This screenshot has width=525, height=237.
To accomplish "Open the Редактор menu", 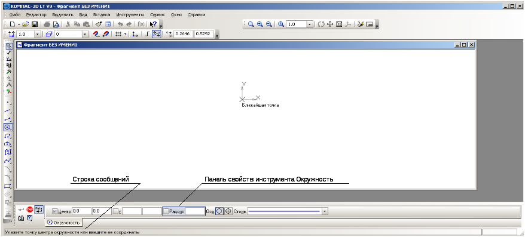I will coord(36,15).
